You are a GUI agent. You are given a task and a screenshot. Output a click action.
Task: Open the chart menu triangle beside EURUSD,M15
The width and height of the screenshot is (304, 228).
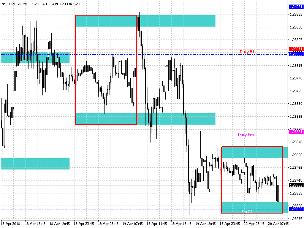tap(3, 4)
